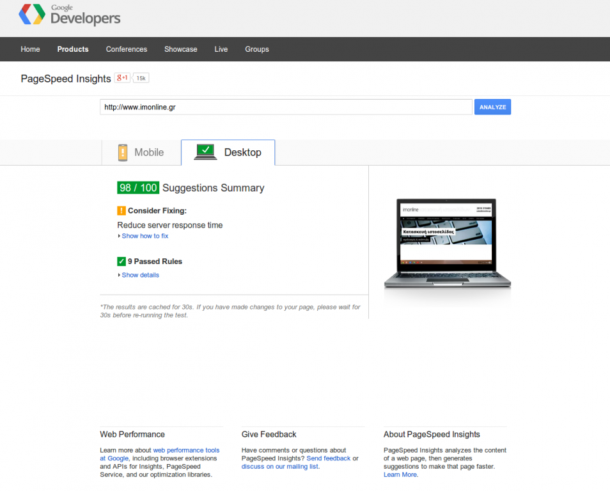Click the 15k share count bubble
This screenshot has width=610, height=491.
pyautogui.click(x=141, y=78)
